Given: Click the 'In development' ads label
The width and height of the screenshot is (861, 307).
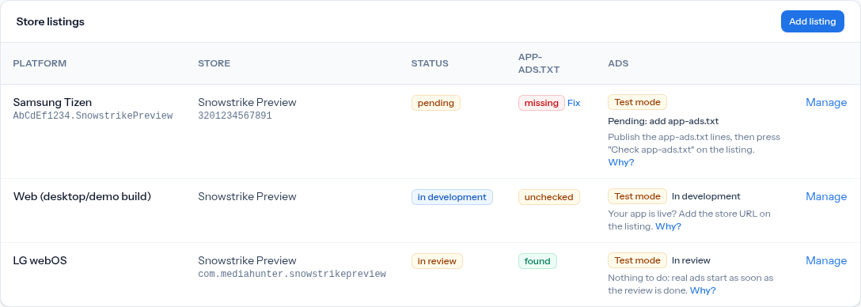Looking at the screenshot, I should pyautogui.click(x=706, y=196).
